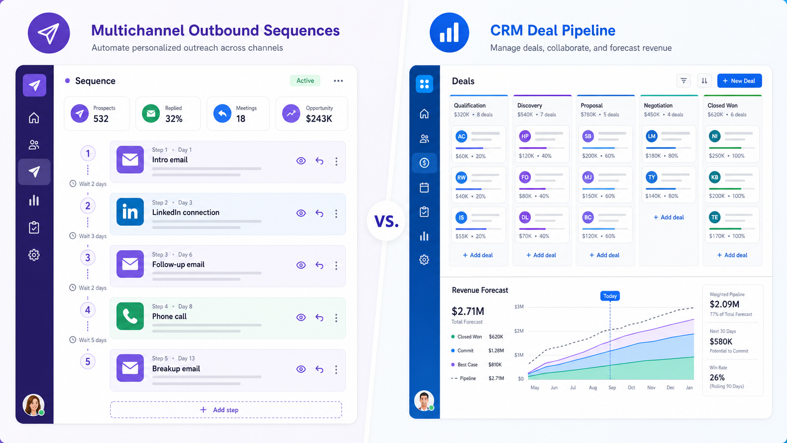Viewport: 787px width, 443px height.
Task: Click the LinkedIn logo icon
Action: (x=130, y=212)
